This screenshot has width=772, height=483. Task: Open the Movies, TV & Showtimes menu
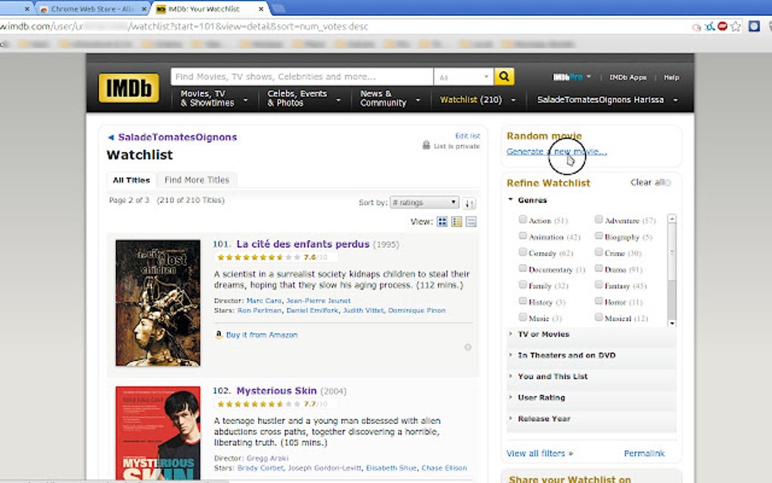[213, 98]
